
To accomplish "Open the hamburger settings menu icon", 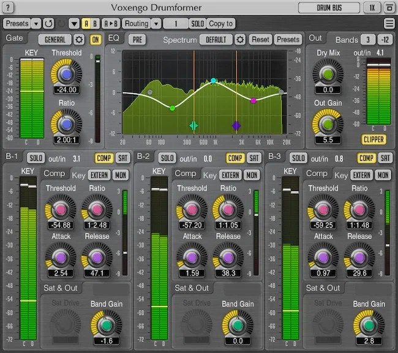I will point(389,24).
